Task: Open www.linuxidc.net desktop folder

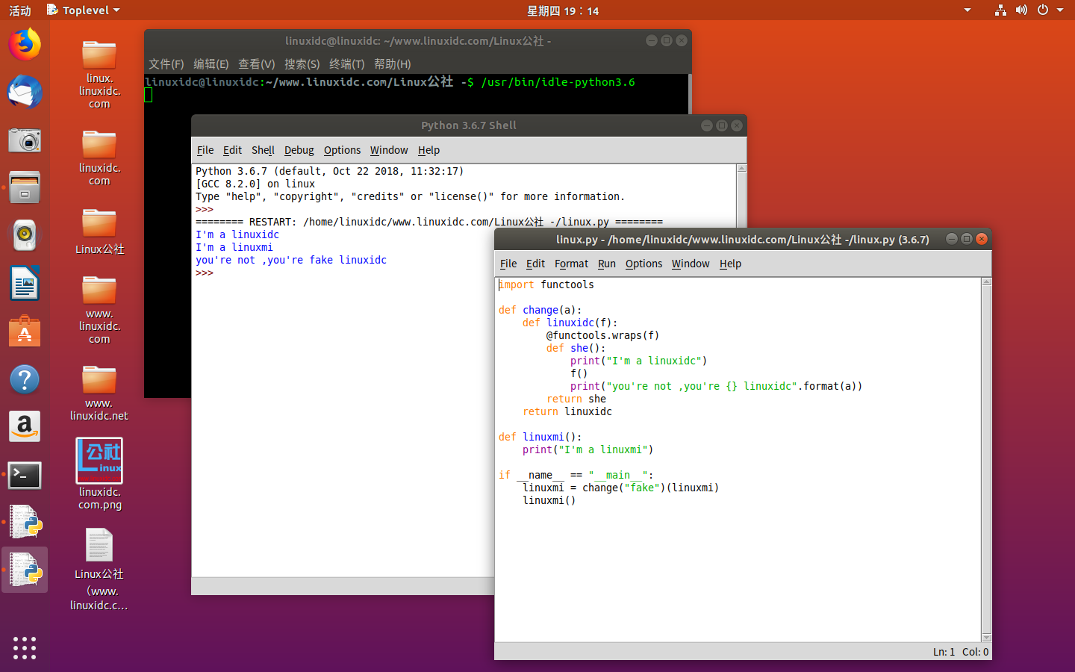Action: [x=99, y=393]
